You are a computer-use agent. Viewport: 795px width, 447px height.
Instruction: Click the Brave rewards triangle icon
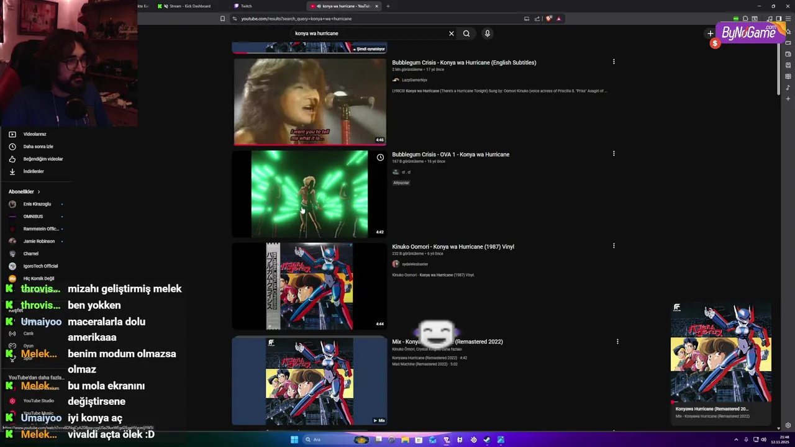pos(559,19)
